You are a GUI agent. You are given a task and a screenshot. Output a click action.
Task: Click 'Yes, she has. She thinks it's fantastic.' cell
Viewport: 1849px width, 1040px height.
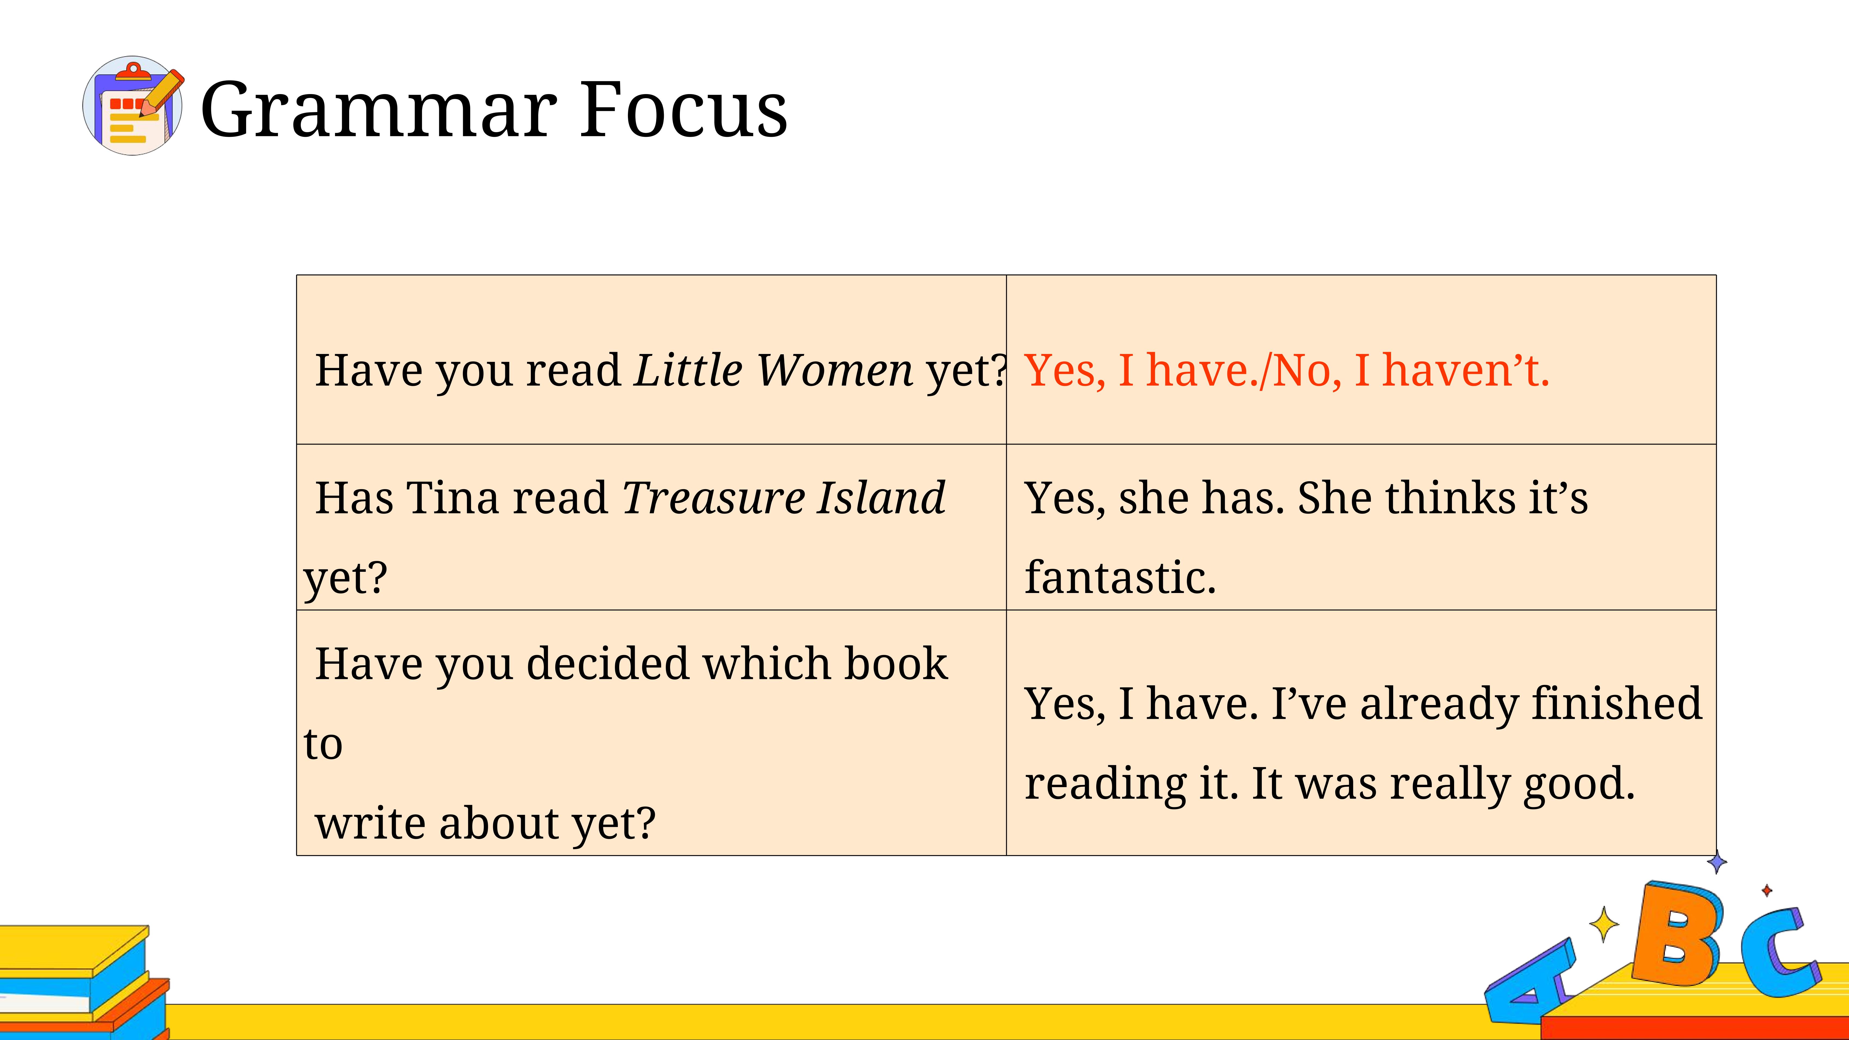click(1361, 527)
